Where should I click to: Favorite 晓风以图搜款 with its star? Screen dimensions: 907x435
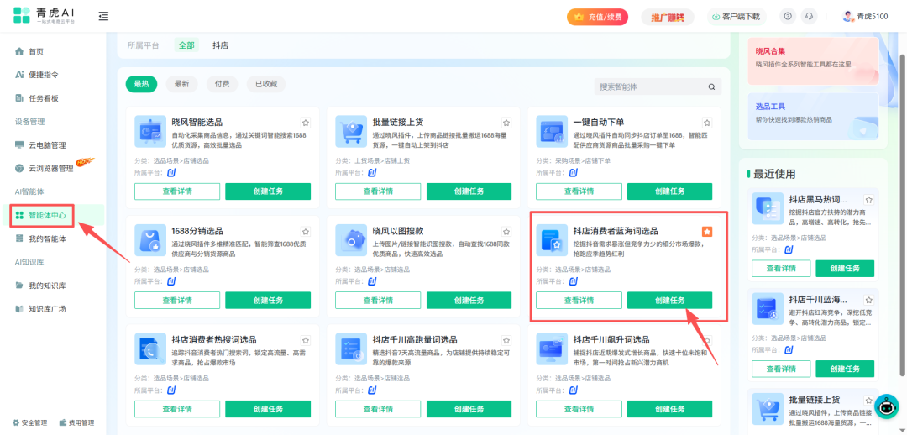tap(506, 232)
